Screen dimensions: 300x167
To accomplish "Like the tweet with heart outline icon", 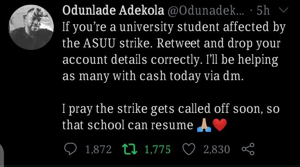I will click(189, 149).
